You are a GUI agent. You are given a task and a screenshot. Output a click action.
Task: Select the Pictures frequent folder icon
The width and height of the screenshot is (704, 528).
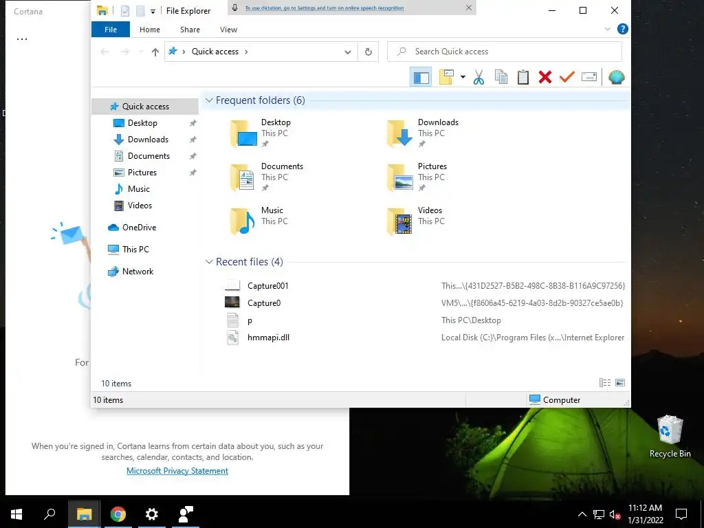point(400,177)
